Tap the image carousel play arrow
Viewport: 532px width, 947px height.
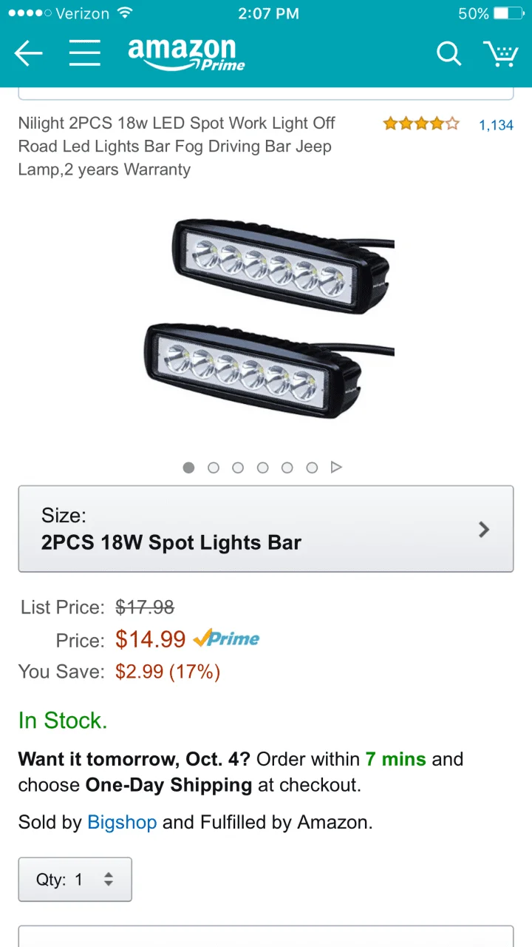[x=336, y=467]
